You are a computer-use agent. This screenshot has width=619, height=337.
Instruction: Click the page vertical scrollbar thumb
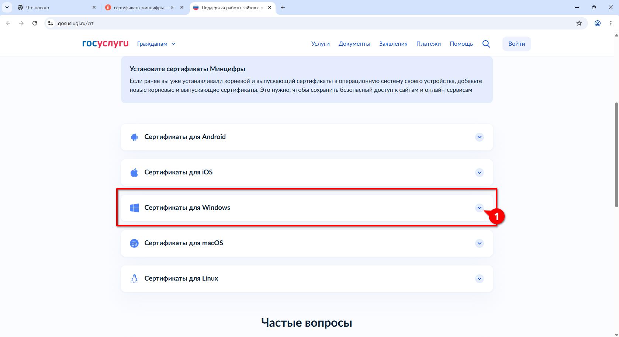point(616,154)
